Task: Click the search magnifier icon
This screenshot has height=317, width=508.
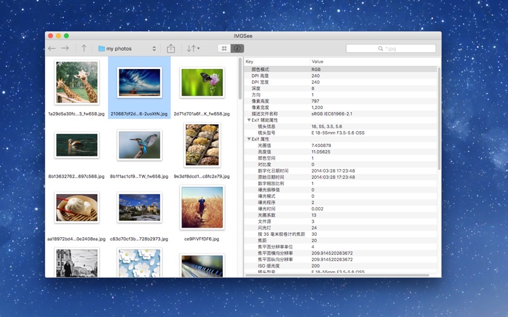Action: click(380, 49)
